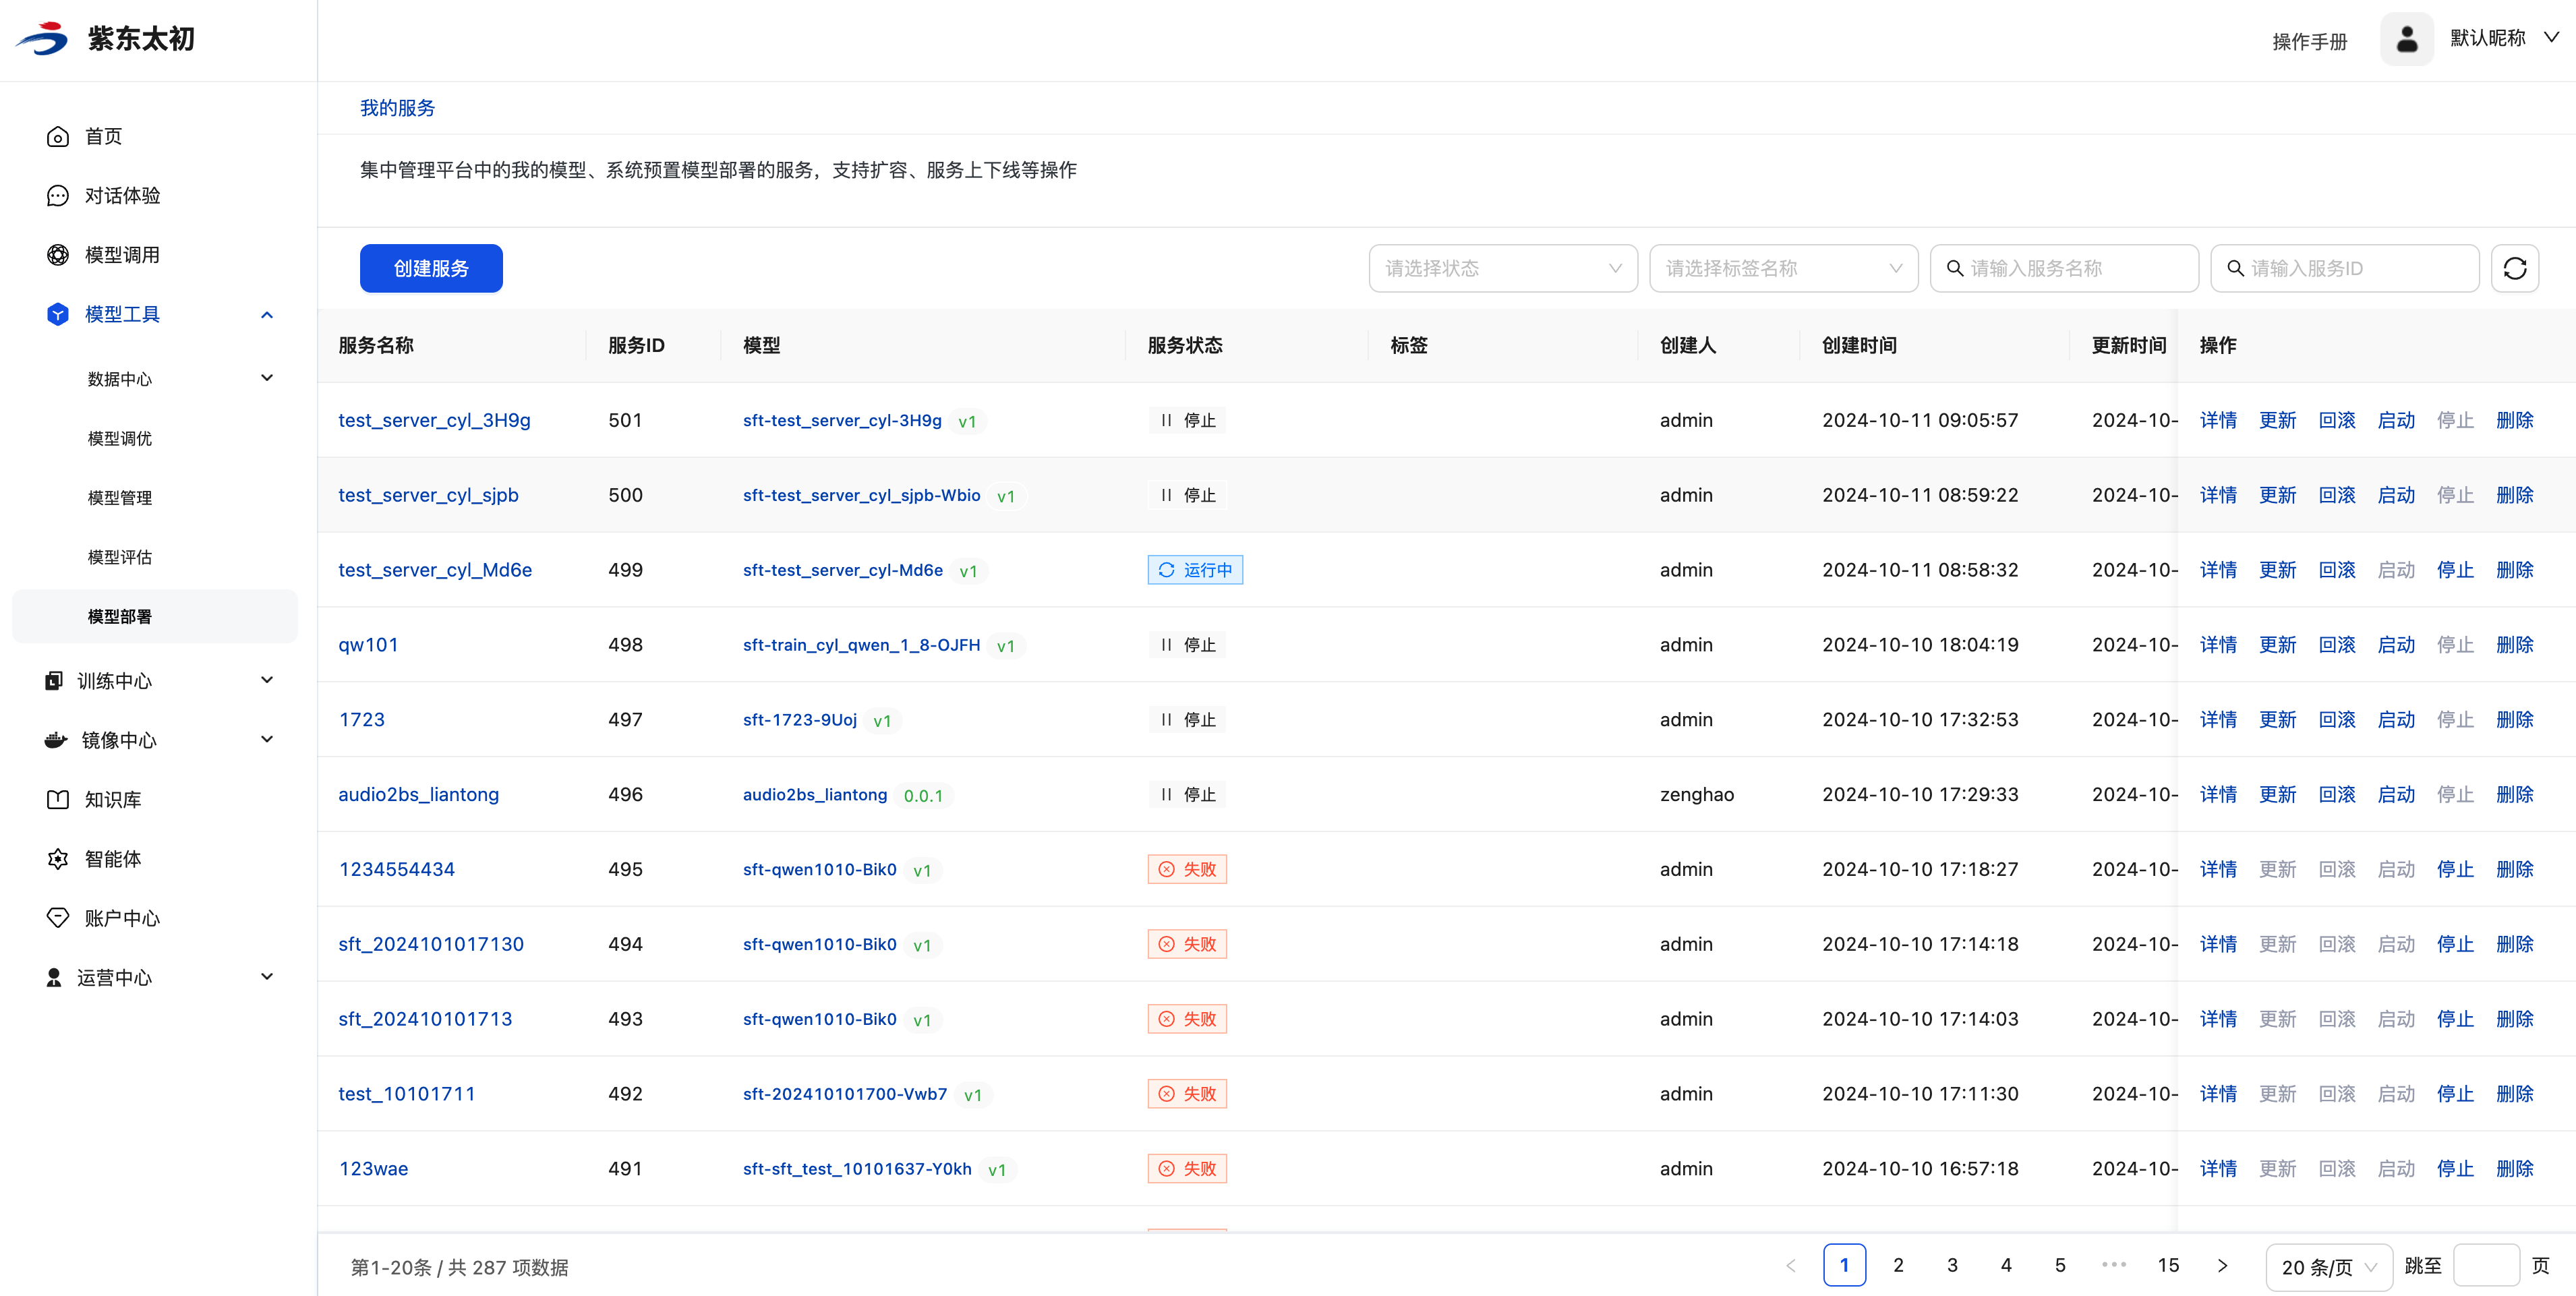Expand the 数据中心 submenu

[x=267, y=378]
